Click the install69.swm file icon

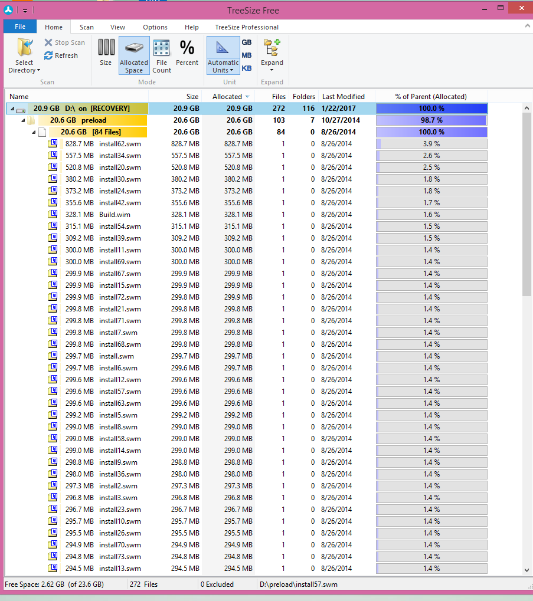point(53,262)
